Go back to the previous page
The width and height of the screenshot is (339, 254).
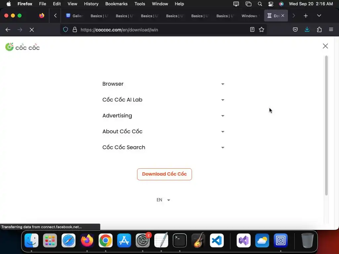8,29
